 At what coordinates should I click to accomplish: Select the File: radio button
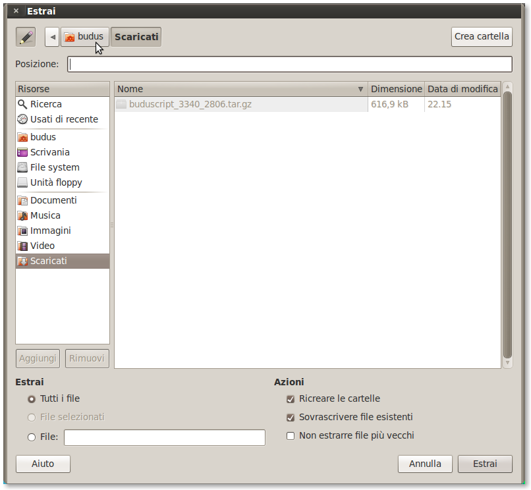tap(31, 437)
